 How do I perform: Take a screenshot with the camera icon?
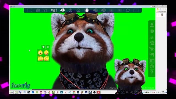point(38,10)
